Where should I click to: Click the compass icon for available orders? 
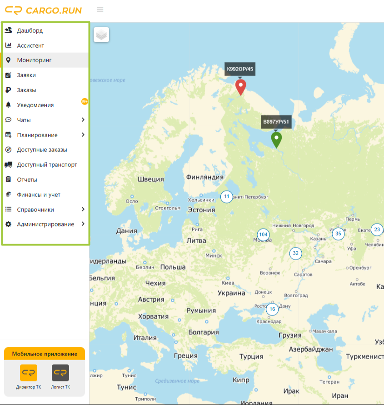pos(8,150)
